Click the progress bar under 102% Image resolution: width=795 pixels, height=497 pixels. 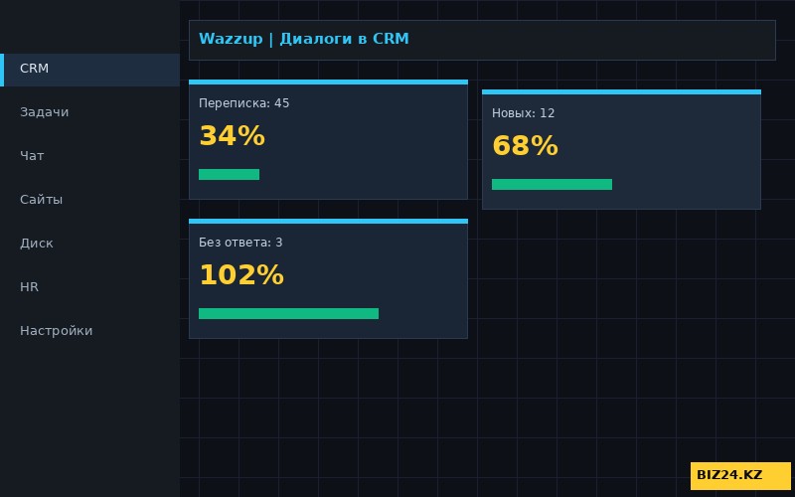(x=288, y=313)
